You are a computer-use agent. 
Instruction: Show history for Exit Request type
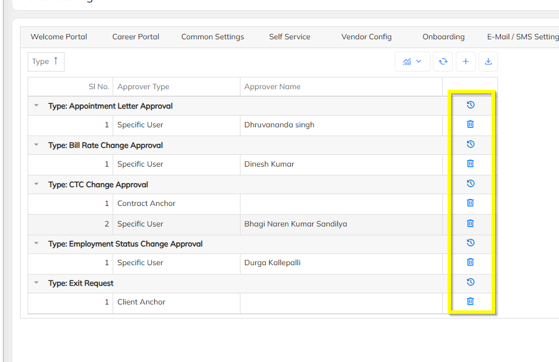pos(470,282)
